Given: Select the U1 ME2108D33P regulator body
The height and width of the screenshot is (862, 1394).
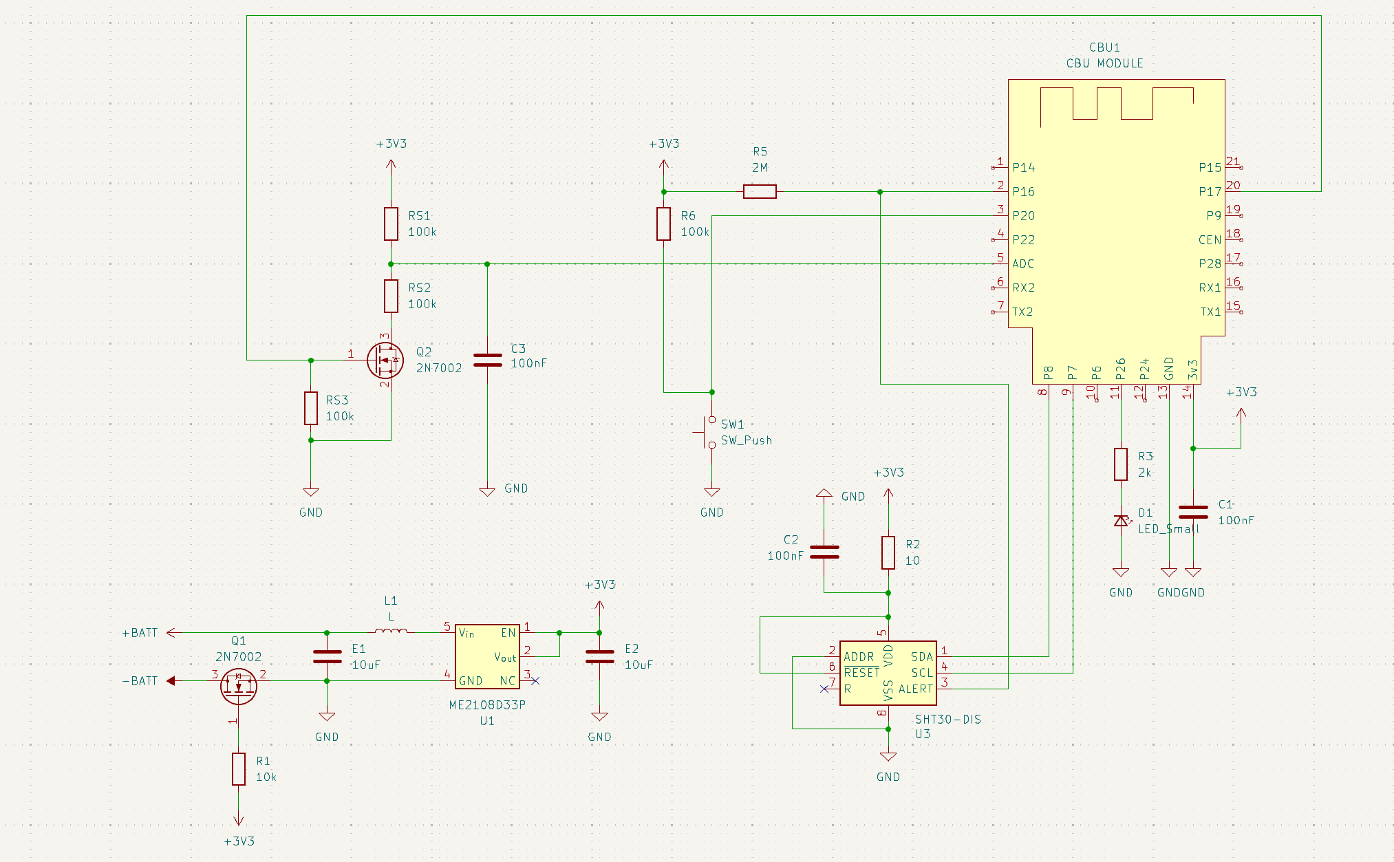Looking at the screenshot, I should click(x=487, y=656).
